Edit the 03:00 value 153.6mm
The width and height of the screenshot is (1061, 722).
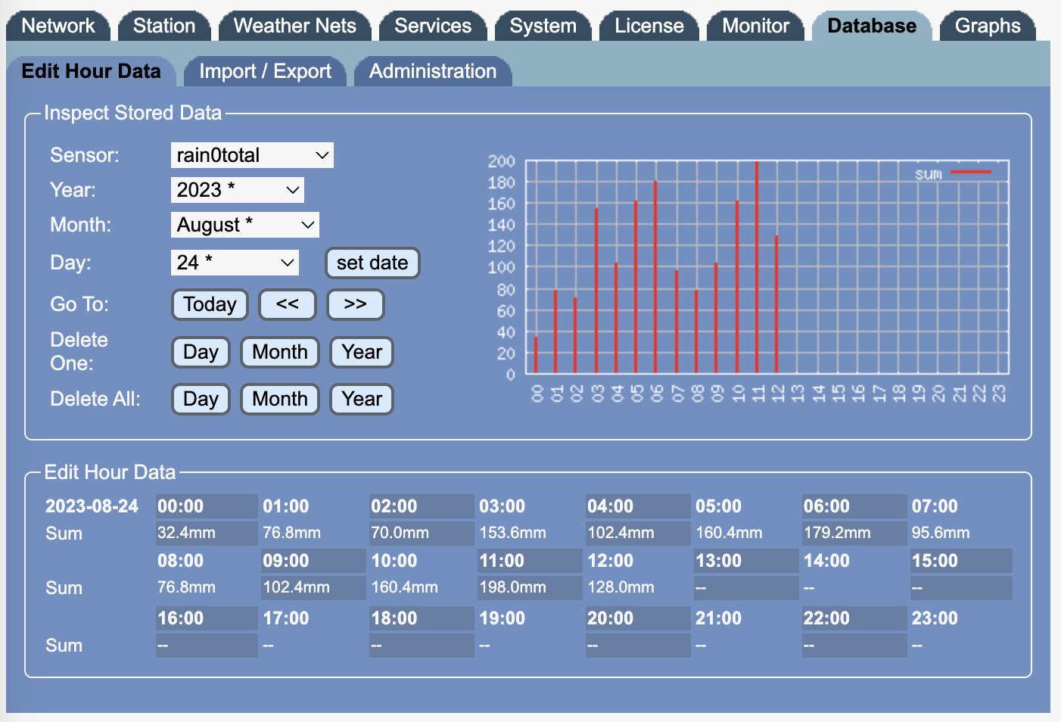pos(530,533)
